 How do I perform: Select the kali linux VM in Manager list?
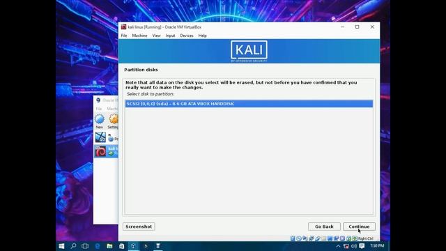tap(107, 151)
